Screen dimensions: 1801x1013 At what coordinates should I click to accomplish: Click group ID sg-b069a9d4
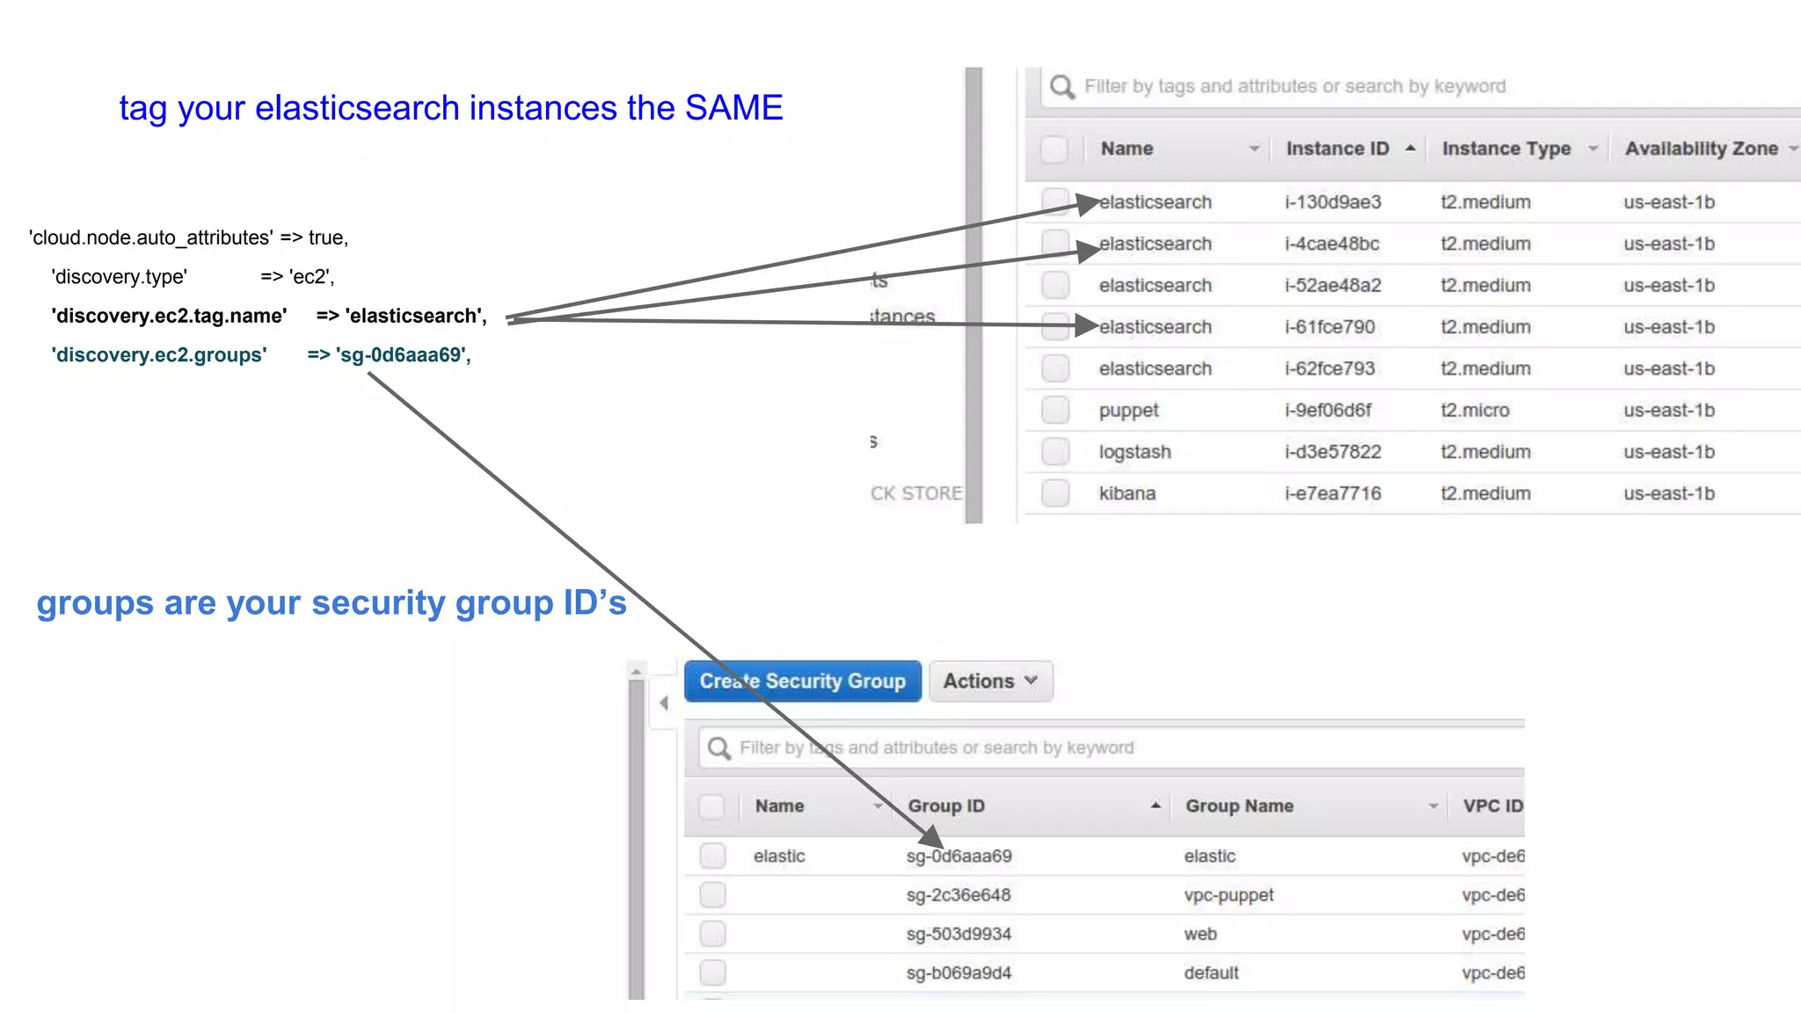[959, 973]
